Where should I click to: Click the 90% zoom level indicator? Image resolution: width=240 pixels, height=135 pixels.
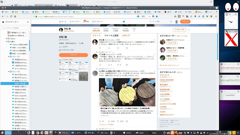click(143, 16)
